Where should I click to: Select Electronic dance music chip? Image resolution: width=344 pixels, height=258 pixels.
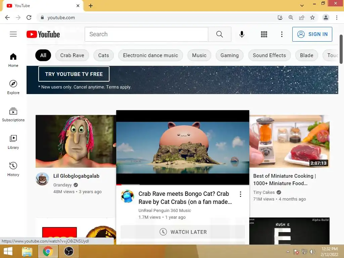coord(150,55)
